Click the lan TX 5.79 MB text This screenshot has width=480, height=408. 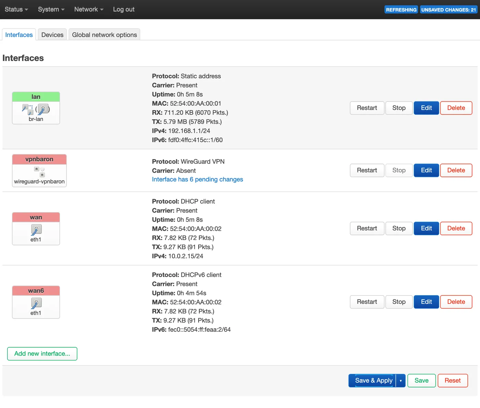(x=187, y=122)
